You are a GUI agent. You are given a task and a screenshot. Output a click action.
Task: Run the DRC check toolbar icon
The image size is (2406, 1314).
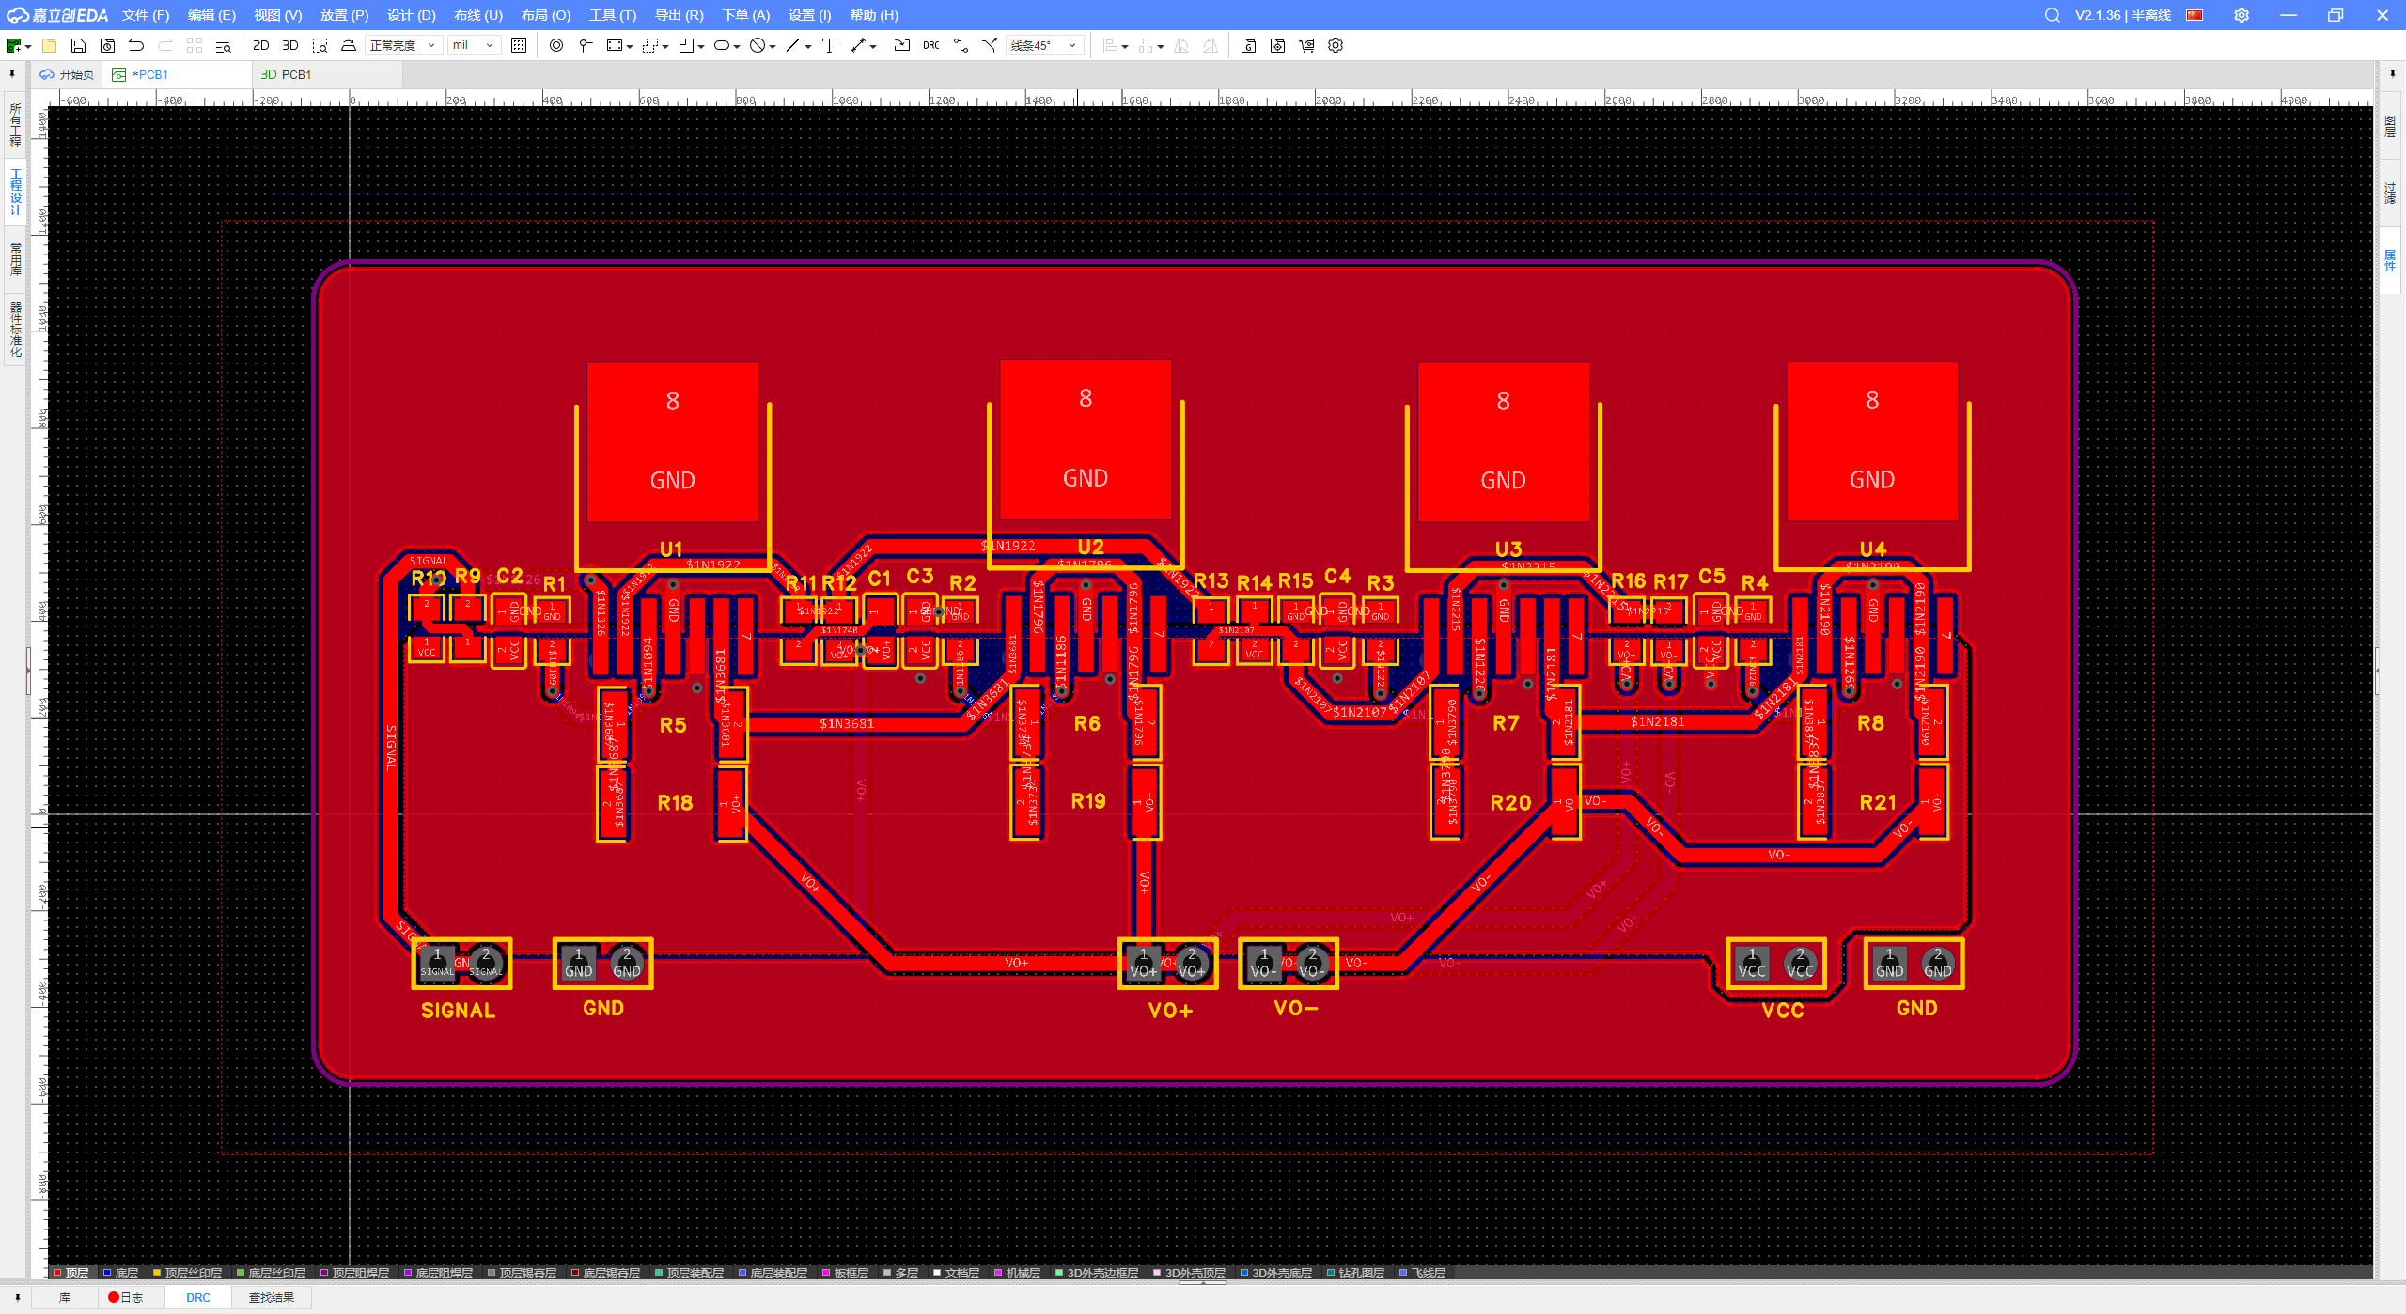[930, 45]
